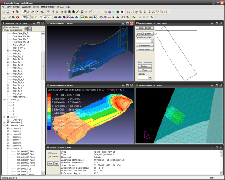The height and width of the screenshot is (180, 225).
Task: Click the Info panel scroll down arrow
Action: click(x=221, y=173)
